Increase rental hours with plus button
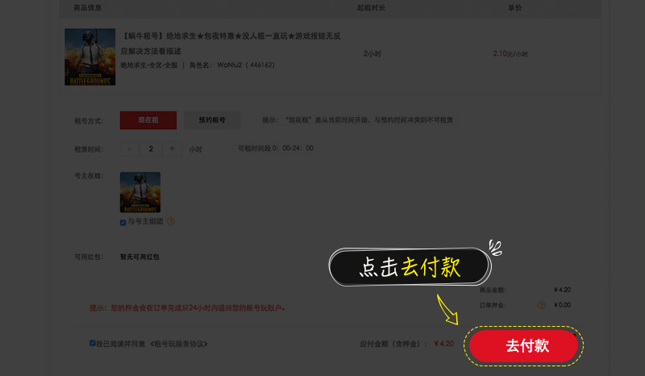645x376 pixels. pos(172,148)
